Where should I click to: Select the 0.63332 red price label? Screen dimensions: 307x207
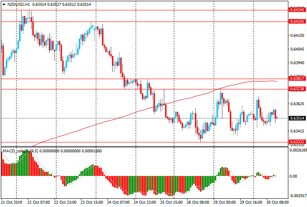click(x=297, y=142)
